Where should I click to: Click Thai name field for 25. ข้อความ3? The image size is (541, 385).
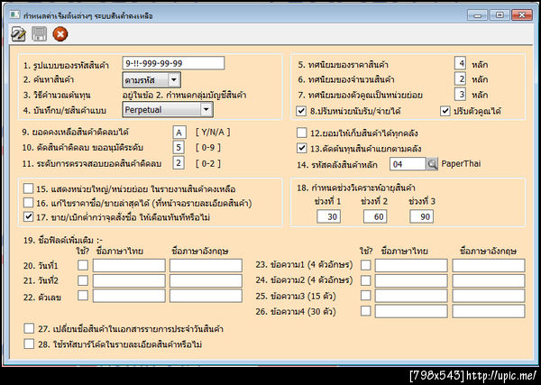coord(411,296)
